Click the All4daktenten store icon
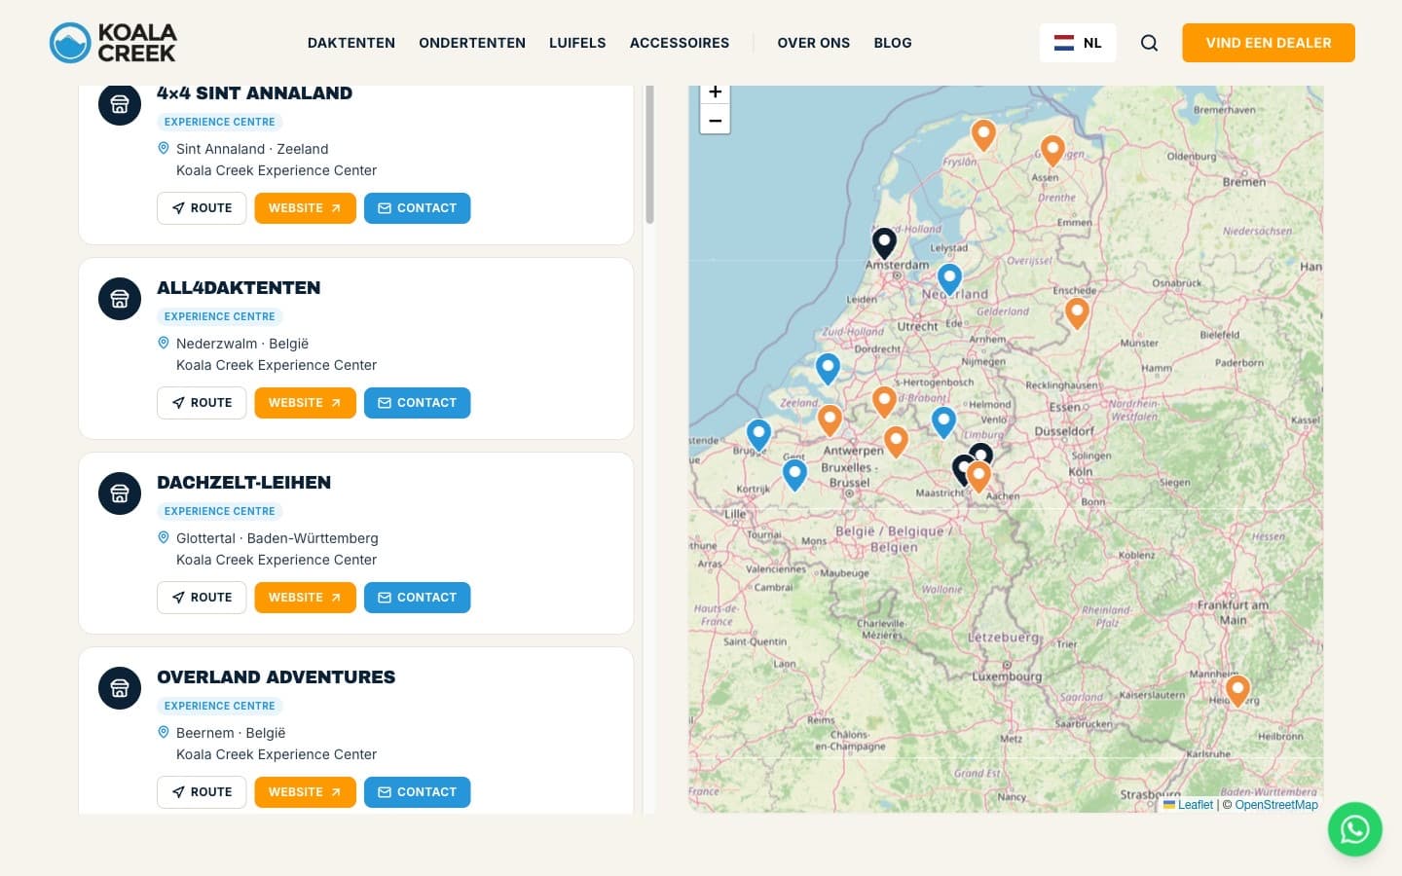The width and height of the screenshot is (1402, 876). coord(120,299)
